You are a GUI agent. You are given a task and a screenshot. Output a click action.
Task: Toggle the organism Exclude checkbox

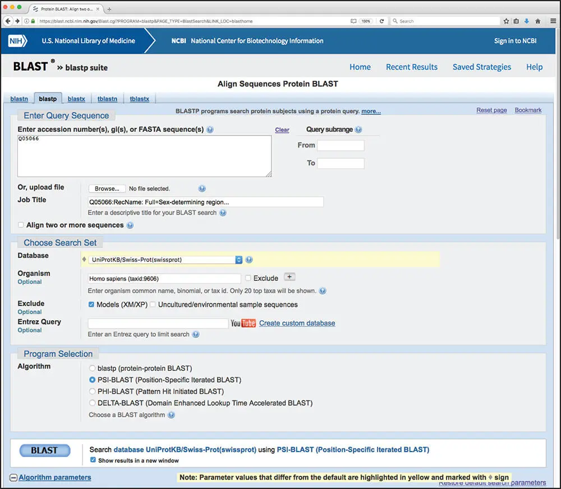tap(248, 278)
